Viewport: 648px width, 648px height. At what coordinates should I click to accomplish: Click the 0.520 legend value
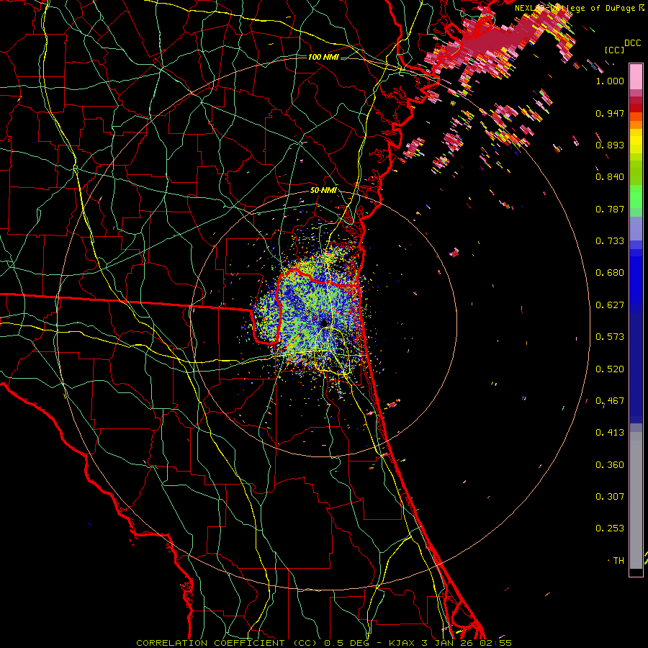(x=610, y=369)
